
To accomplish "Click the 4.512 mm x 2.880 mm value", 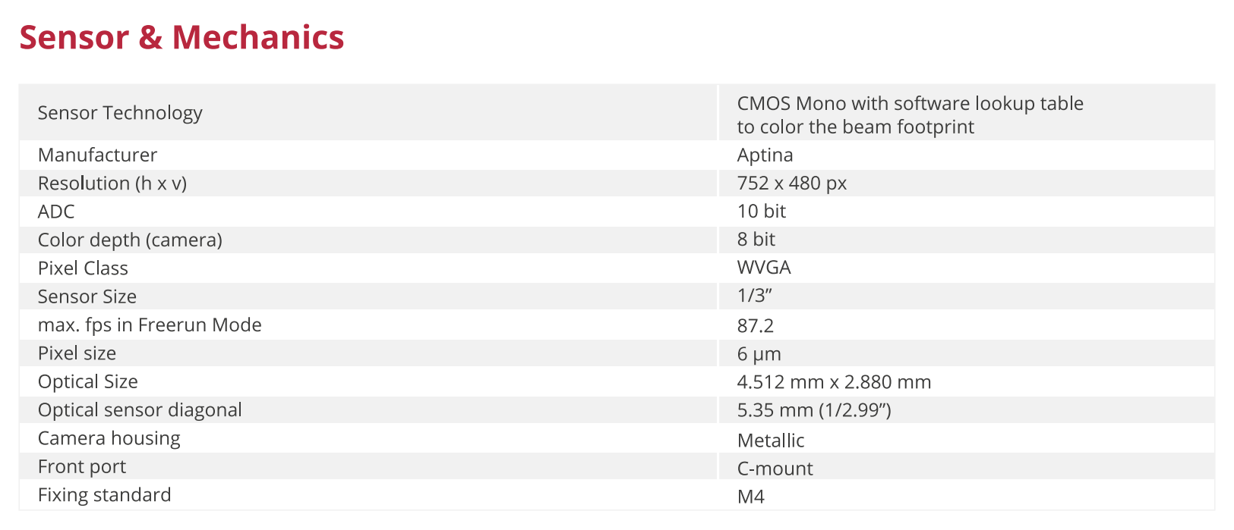I will [834, 382].
